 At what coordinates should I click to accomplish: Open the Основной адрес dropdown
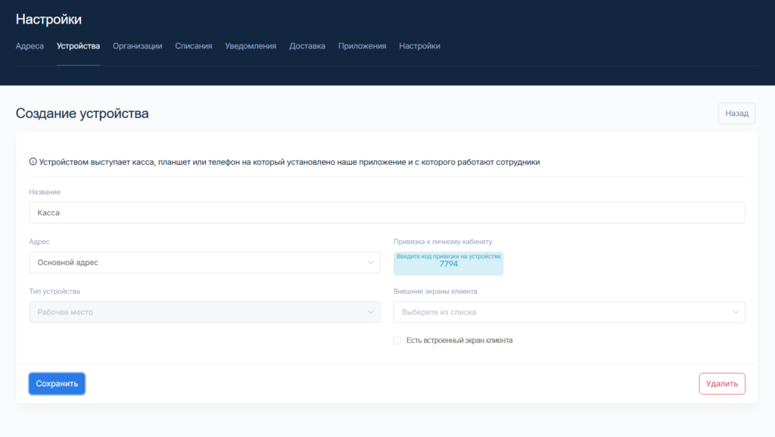pos(204,263)
